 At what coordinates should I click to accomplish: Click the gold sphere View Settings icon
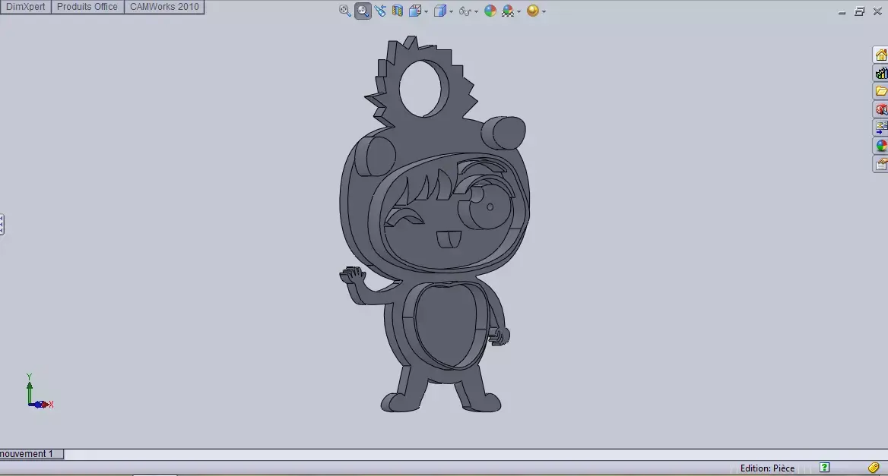click(x=532, y=11)
